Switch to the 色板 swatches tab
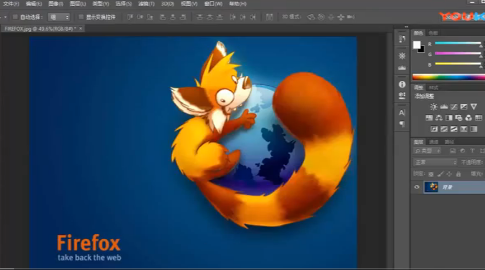This screenshot has height=270, width=485. (x=433, y=33)
